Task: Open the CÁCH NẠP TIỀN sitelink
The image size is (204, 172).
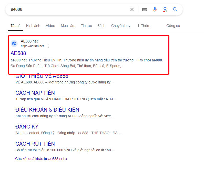Action: pyautogui.click(x=35, y=93)
